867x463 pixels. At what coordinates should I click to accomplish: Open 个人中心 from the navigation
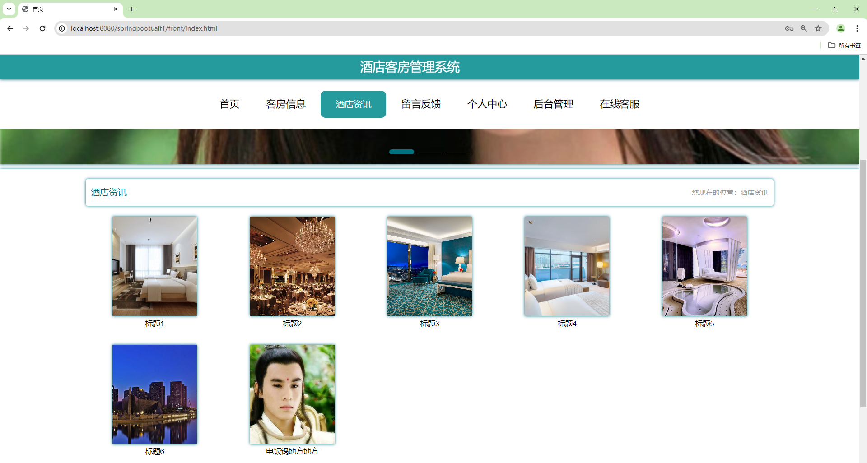487,104
